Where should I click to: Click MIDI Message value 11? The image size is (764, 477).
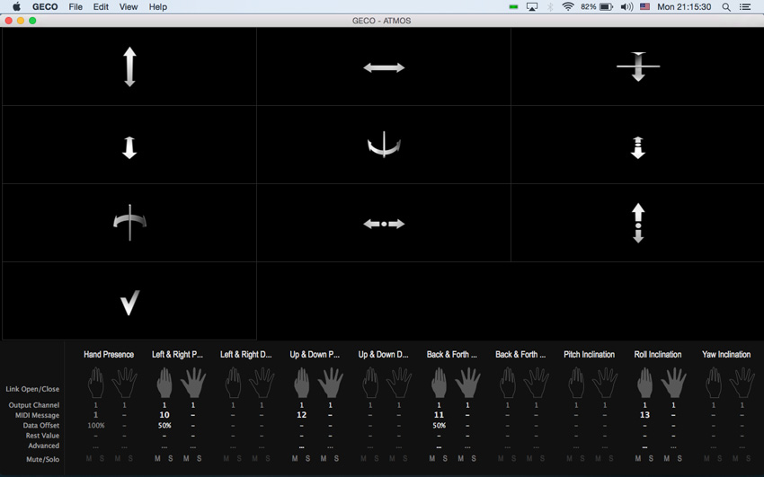[x=439, y=415]
